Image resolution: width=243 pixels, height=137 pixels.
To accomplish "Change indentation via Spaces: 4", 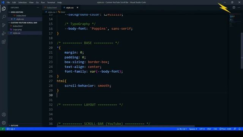I will (x=193, y=129).
